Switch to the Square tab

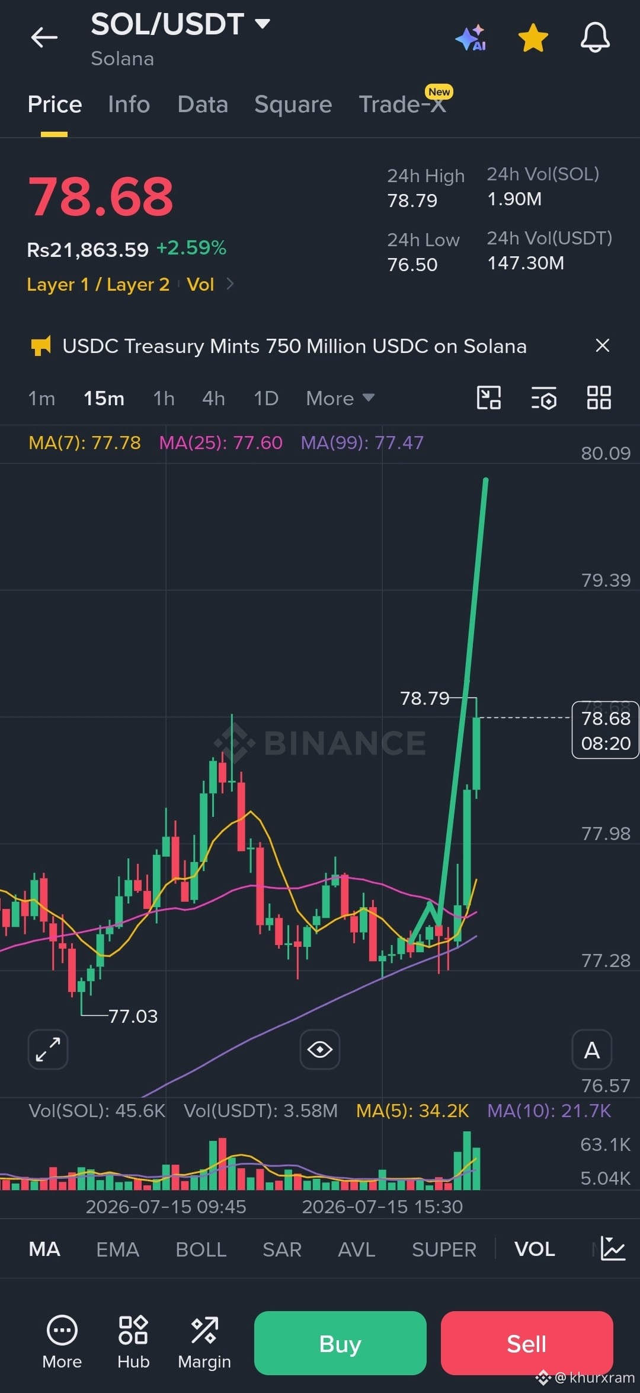(x=293, y=104)
